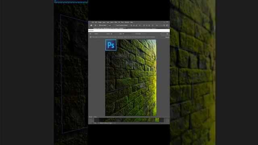Click the info icon beside hint text

[x=91, y=37]
